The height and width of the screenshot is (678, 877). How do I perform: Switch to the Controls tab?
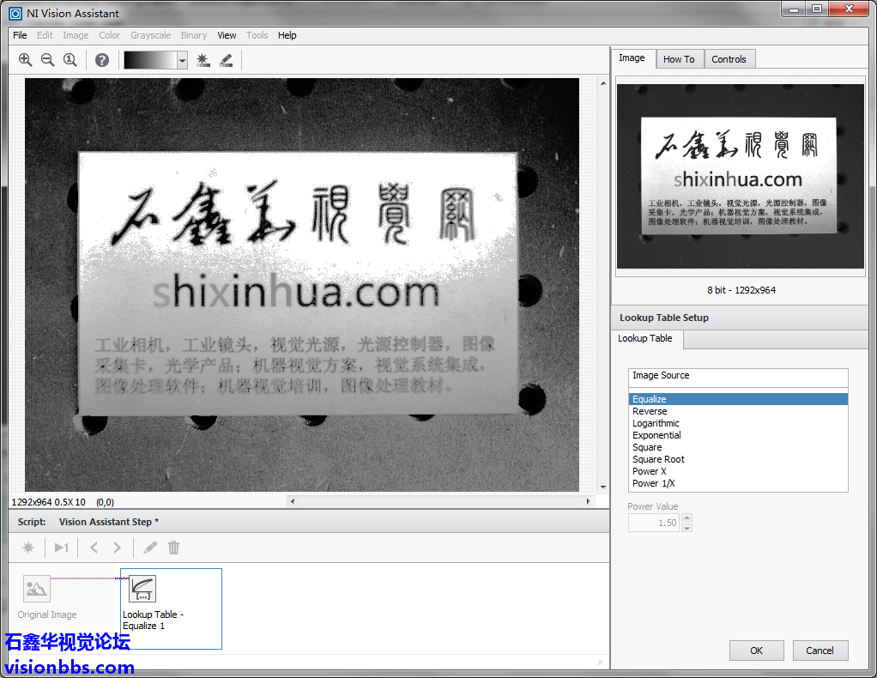[729, 59]
